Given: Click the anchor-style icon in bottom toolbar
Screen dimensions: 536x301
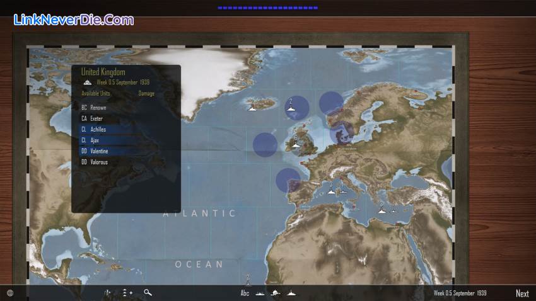Looking at the screenshot, I should pyautogui.click(x=108, y=293).
